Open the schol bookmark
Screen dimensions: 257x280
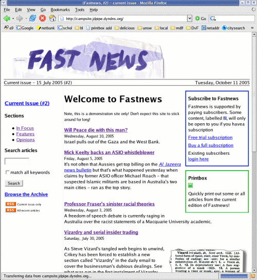click(x=65, y=28)
